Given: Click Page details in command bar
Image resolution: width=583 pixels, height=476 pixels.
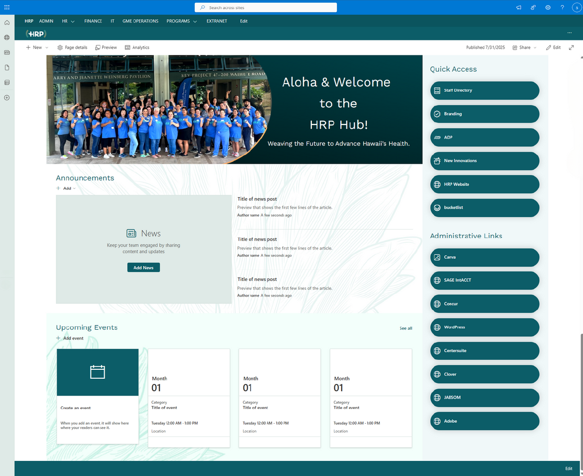Looking at the screenshot, I should point(72,48).
